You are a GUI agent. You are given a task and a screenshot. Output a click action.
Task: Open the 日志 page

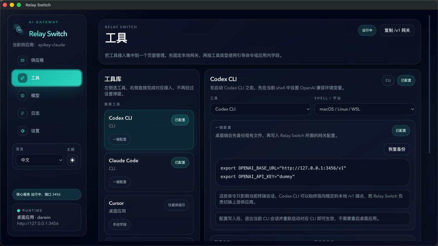point(47,113)
